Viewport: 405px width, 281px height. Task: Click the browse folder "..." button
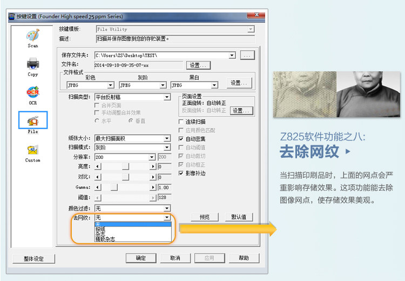247,55
